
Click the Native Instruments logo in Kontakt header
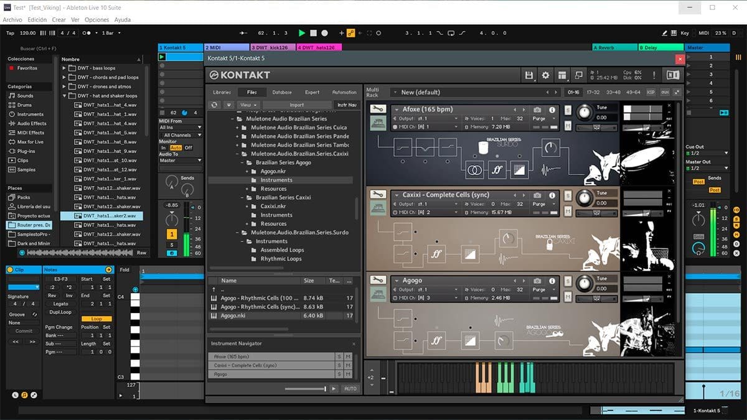672,75
